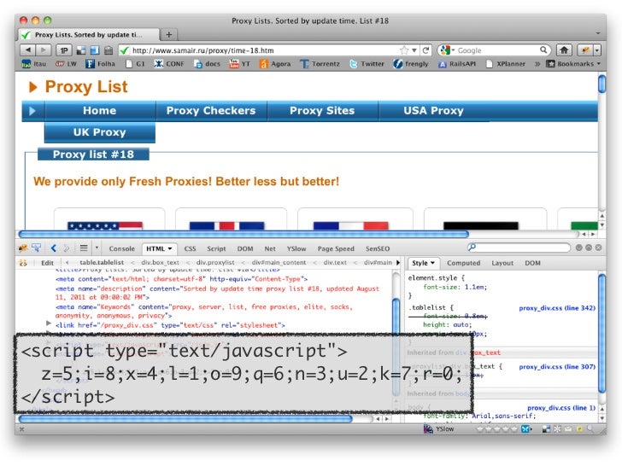This screenshot has height=466, width=622.
Task: Go to Home in the site navigation
Action: coord(100,111)
